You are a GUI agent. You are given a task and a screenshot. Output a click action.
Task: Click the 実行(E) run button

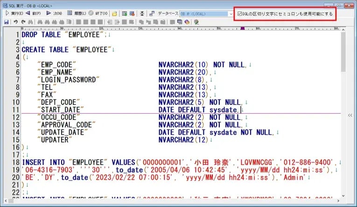(14, 14)
